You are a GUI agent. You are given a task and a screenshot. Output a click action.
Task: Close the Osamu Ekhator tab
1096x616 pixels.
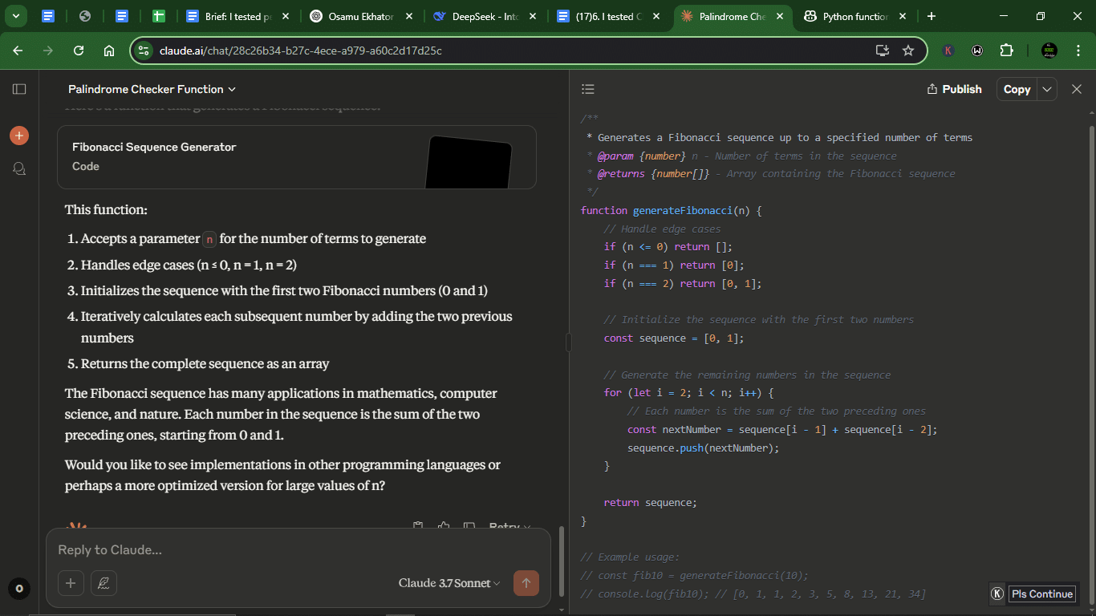(x=409, y=16)
